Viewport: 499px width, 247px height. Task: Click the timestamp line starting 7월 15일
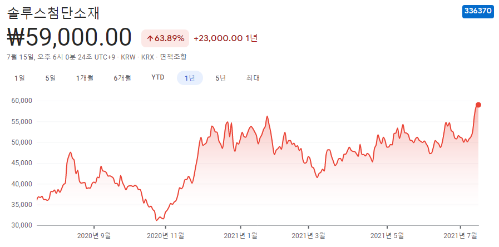97,57
